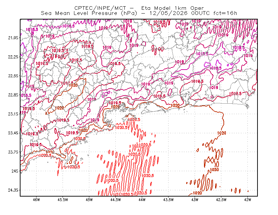Click the 44.5W longitude axis label

pyautogui.click(x=116, y=200)
